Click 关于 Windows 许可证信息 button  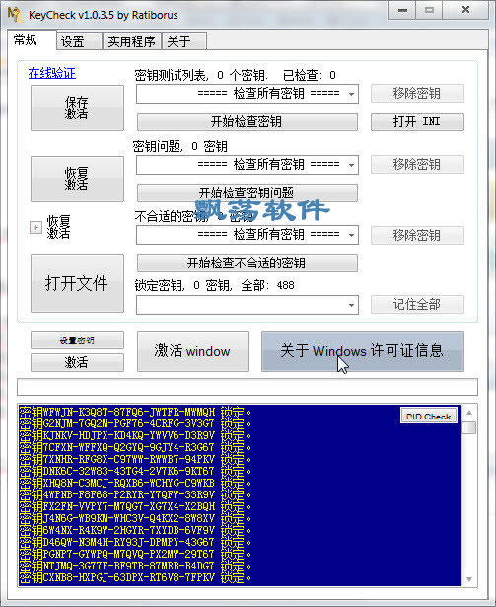pos(363,351)
